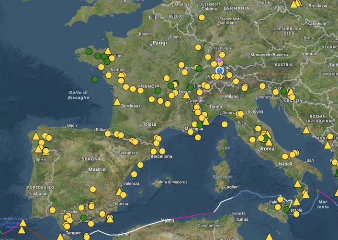Viewport: 338px width, 240px height.
Task: Click the blue cable line north of Palermo
Action: click(257, 193)
